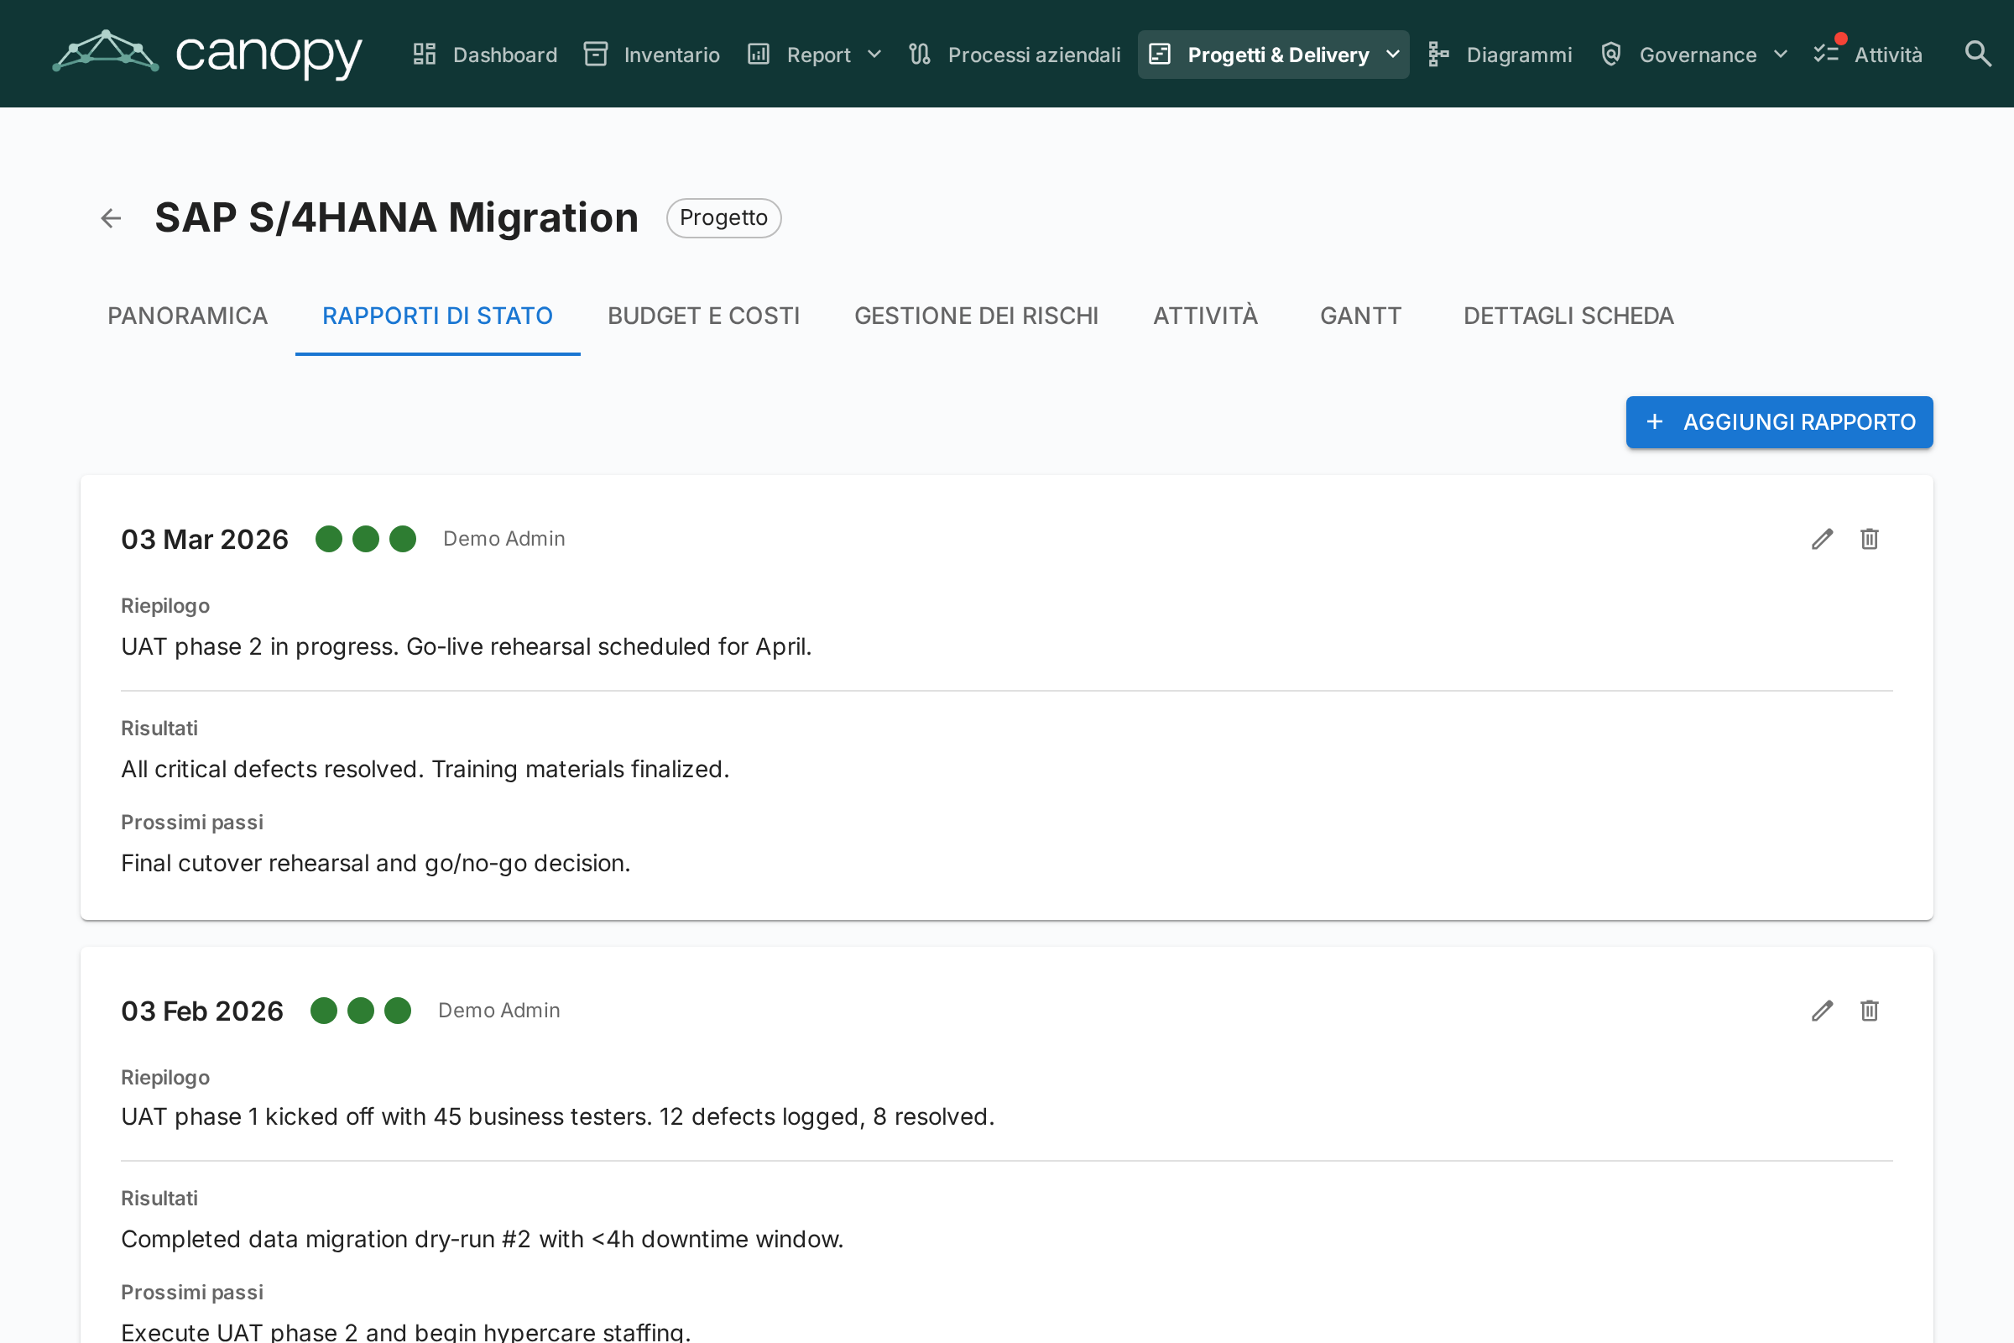Expand the Governance dropdown menu
Image resolution: width=2014 pixels, height=1343 pixels.
coord(1693,55)
